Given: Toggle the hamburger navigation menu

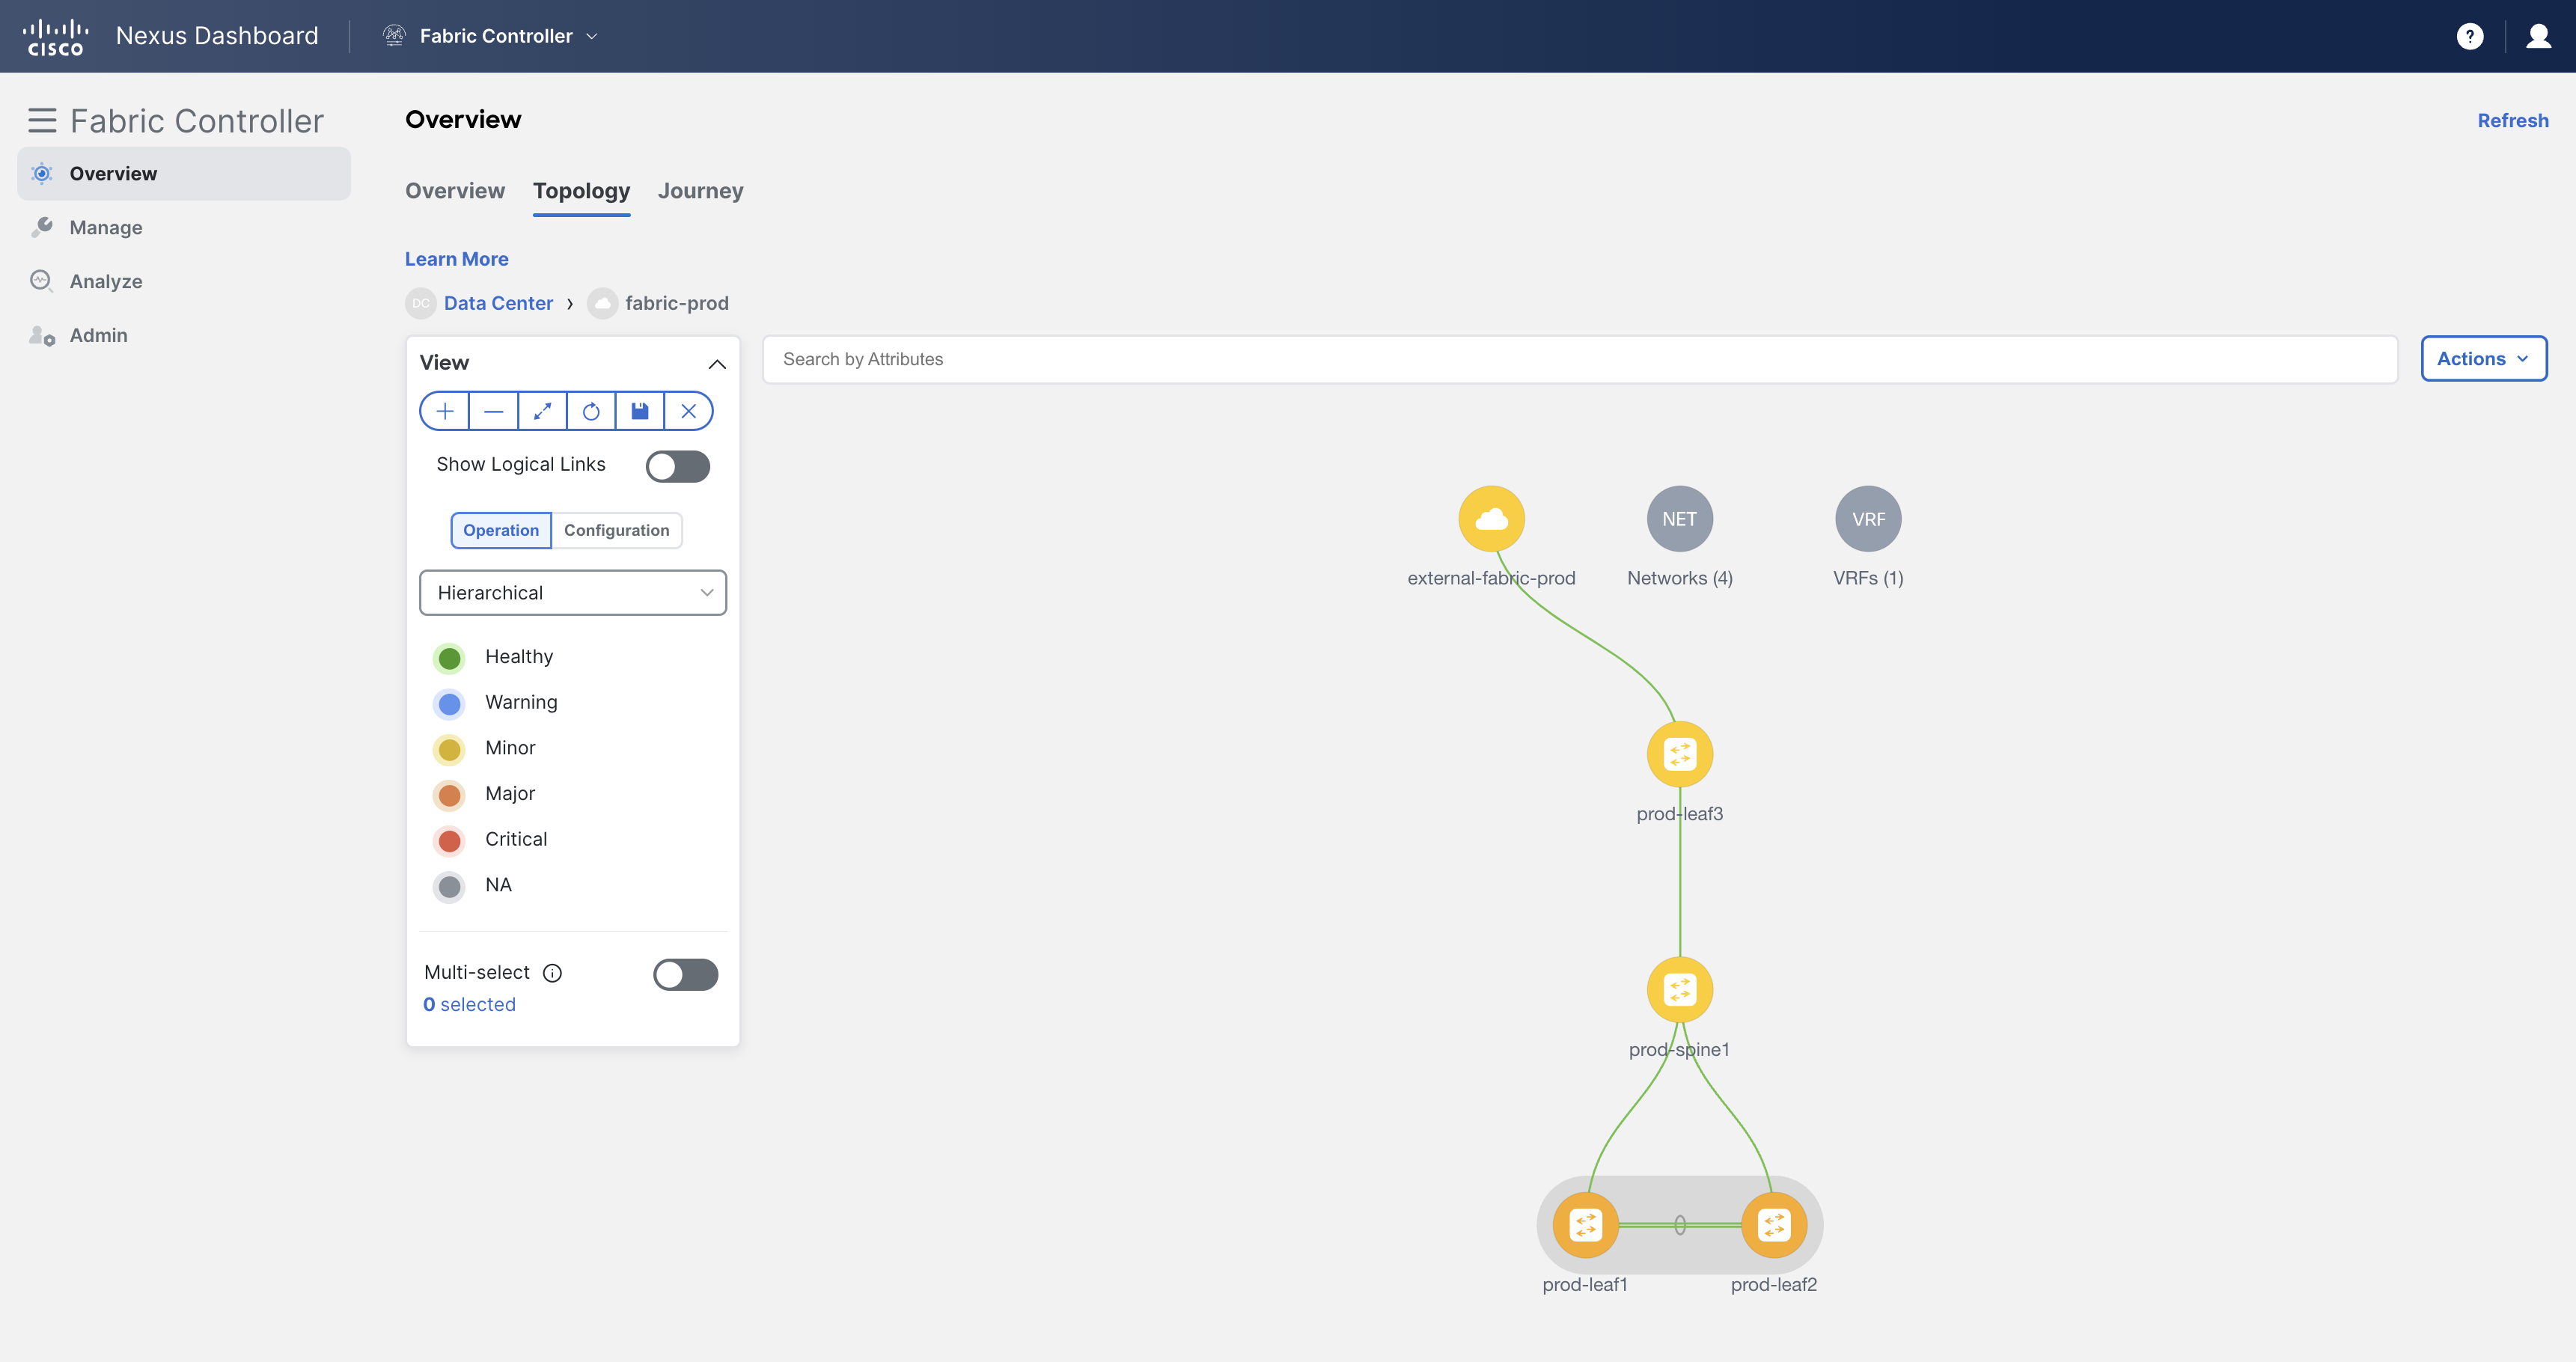Looking at the screenshot, I should click(x=42, y=121).
